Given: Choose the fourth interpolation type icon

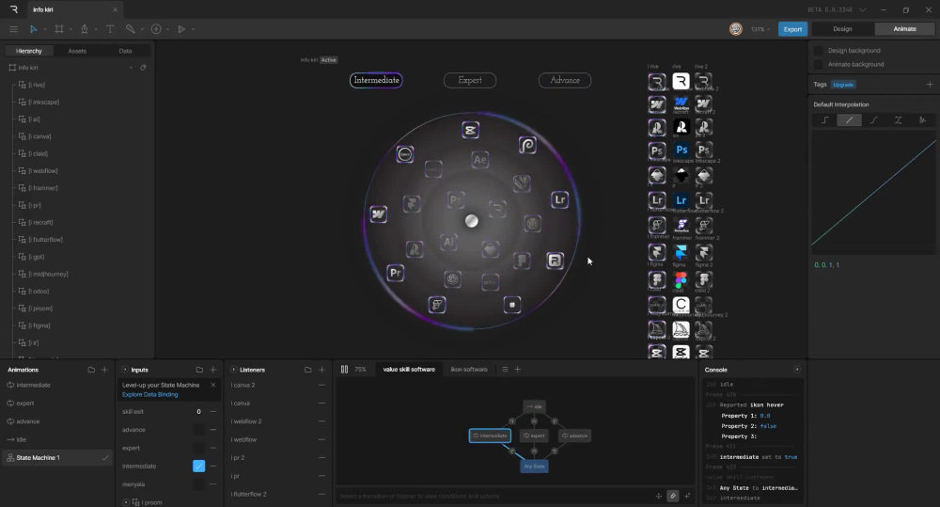Looking at the screenshot, I should pyautogui.click(x=898, y=120).
